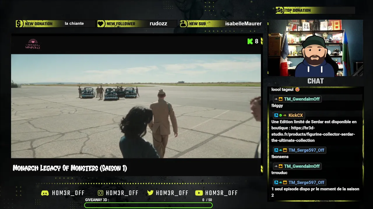Click new follower name 'rudozz'
The image size is (373, 209).
[x=159, y=24]
